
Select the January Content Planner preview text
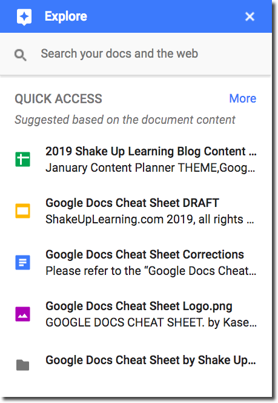click(x=150, y=168)
